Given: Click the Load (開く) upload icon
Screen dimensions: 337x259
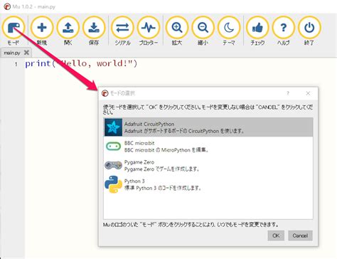Looking at the screenshot, I should 68,28.
